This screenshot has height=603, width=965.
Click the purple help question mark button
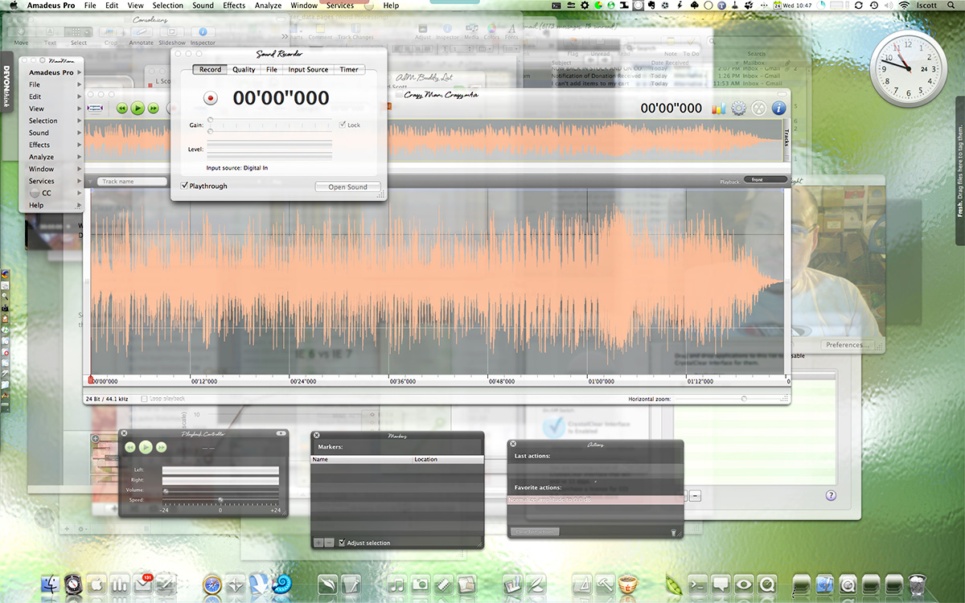831,495
